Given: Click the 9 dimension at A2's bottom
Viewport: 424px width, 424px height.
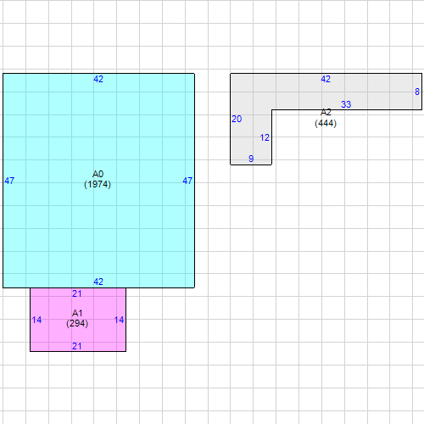Looking at the screenshot, I should [251, 159].
